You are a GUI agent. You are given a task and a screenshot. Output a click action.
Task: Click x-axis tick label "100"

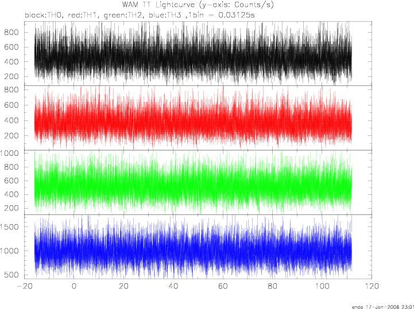point(322,286)
